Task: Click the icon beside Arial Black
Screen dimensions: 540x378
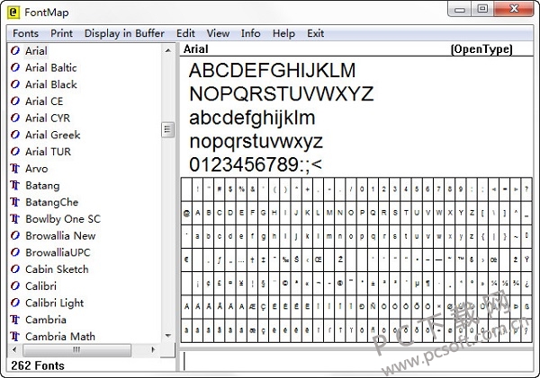Action: [15, 84]
